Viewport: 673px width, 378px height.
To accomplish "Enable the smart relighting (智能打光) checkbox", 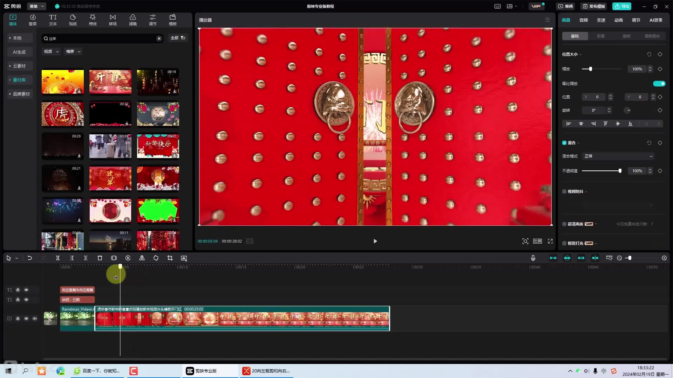I will (x=564, y=243).
